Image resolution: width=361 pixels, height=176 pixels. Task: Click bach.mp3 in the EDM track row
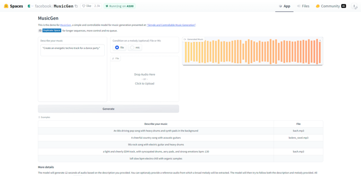(298, 152)
